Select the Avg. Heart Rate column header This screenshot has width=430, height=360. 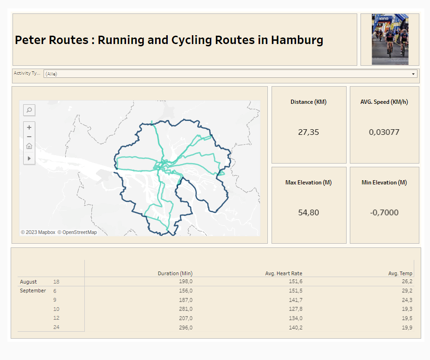coord(284,273)
